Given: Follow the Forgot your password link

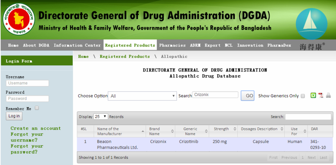Looking at the screenshot, I should pos(27,149).
